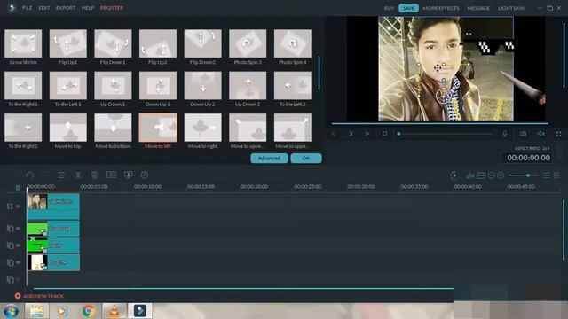Toggle visibility eye of the third track
568x319 pixels.
tap(18, 245)
